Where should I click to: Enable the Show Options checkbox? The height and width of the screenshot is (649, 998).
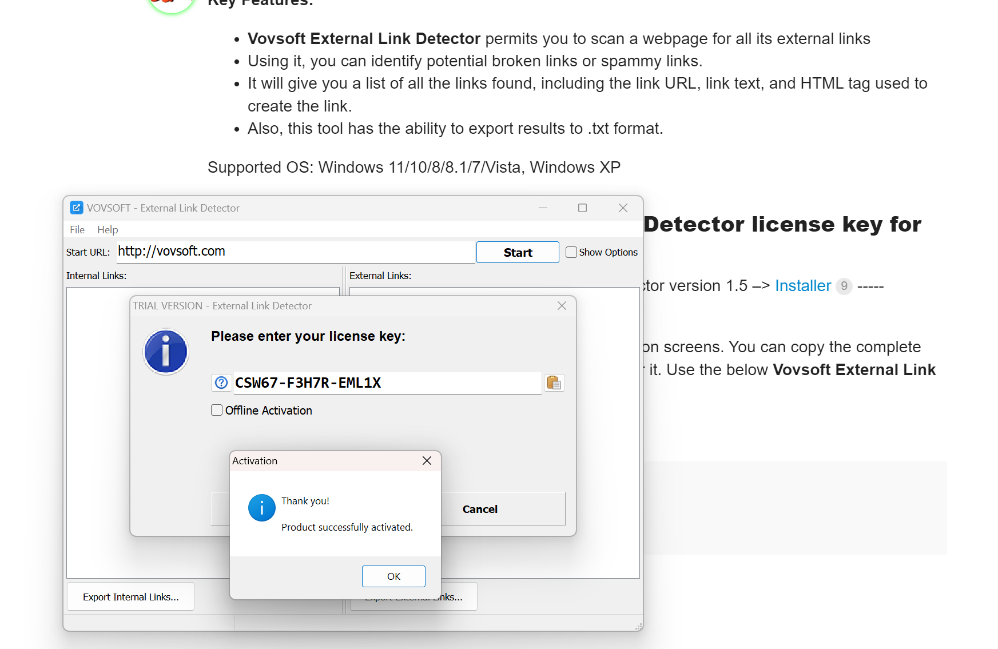click(x=571, y=252)
